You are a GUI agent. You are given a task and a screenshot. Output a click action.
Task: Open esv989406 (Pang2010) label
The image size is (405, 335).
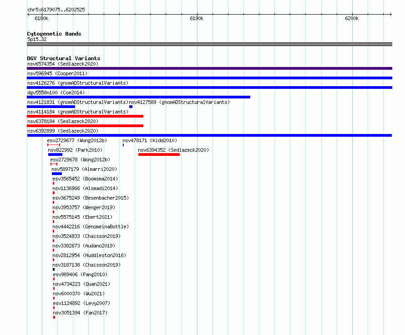tap(80, 274)
